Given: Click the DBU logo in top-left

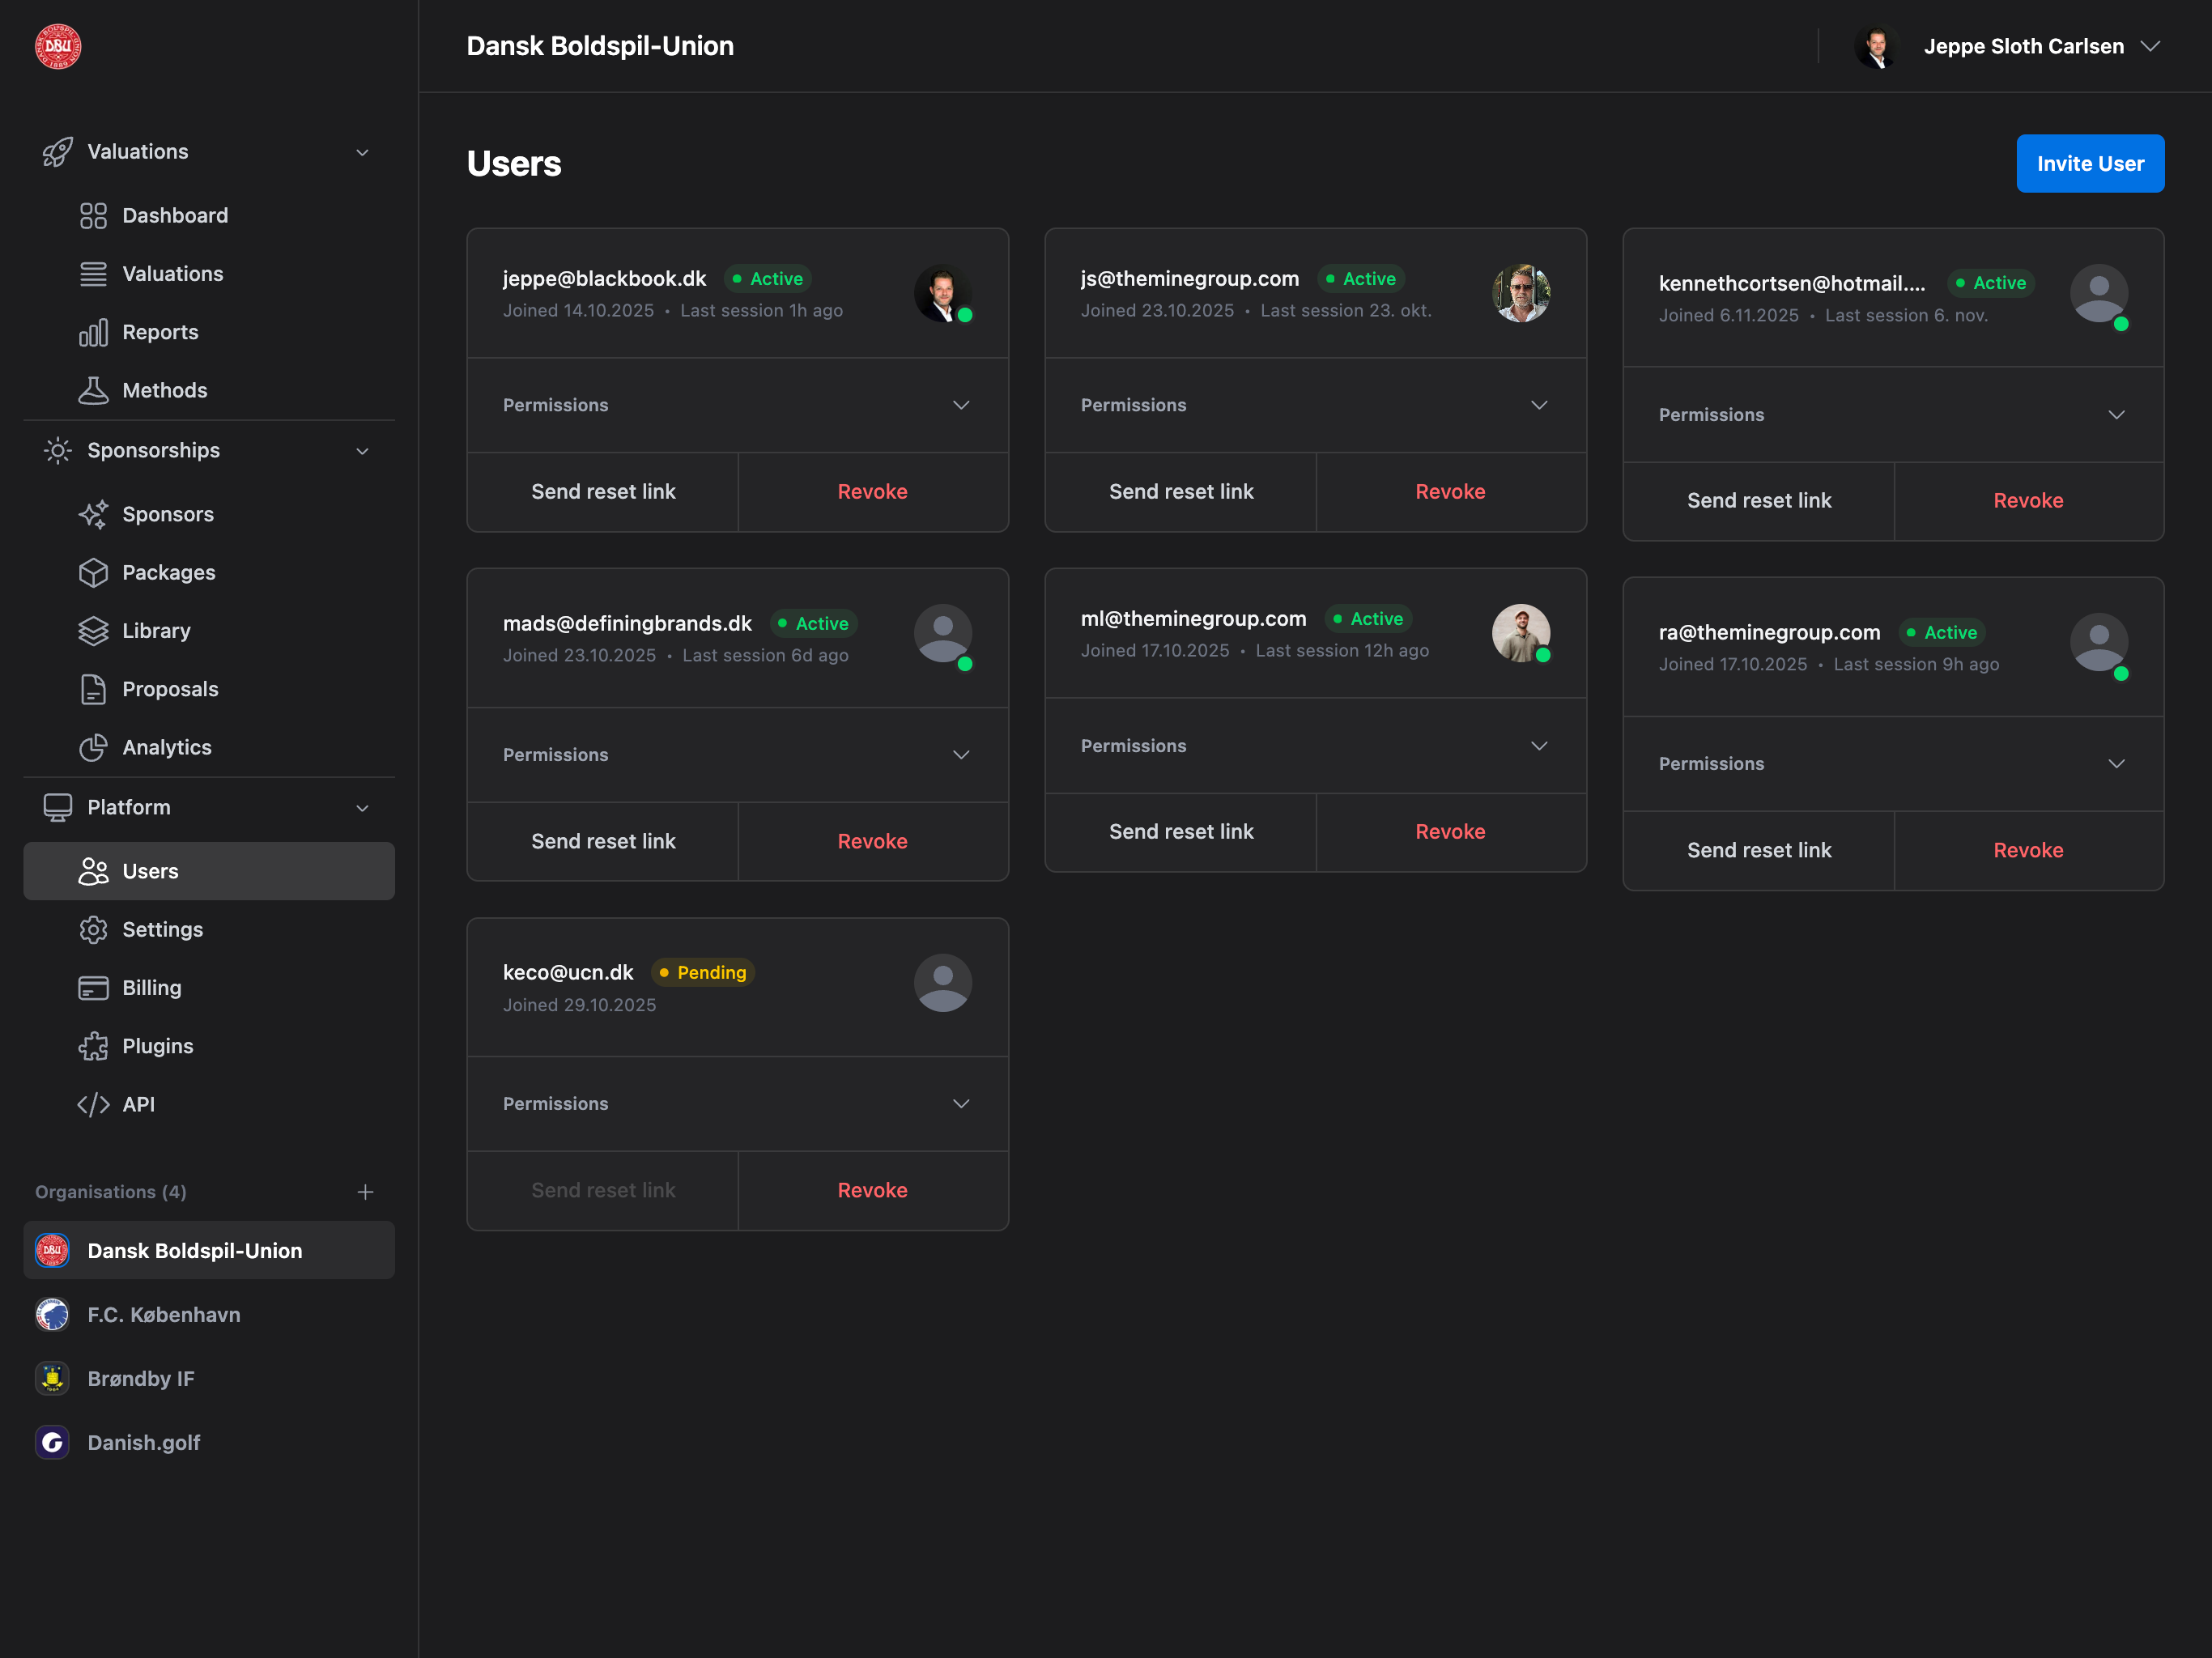Looking at the screenshot, I should 58,47.
